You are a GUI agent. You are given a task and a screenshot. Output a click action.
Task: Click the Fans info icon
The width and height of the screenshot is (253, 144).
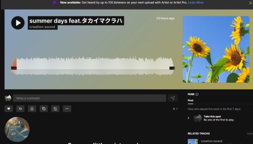pos(197,94)
